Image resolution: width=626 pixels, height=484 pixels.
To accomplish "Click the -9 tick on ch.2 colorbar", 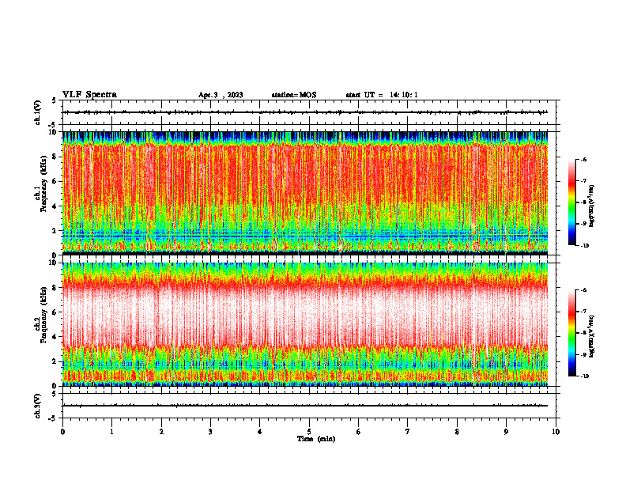I will [x=583, y=354].
